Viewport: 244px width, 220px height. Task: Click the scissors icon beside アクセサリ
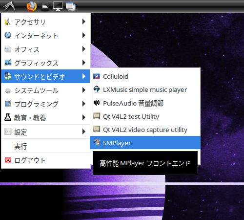(x=8, y=22)
